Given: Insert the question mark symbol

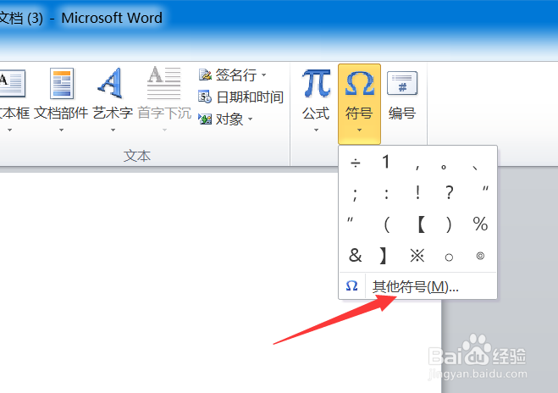Looking at the screenshot, I should tap(449, 193).
